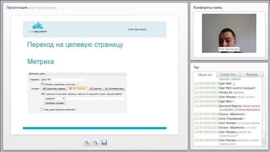Select the 'Событие' condition option
Image resolution: width=270 pixels, height=152 pixels.
[96, 89]
